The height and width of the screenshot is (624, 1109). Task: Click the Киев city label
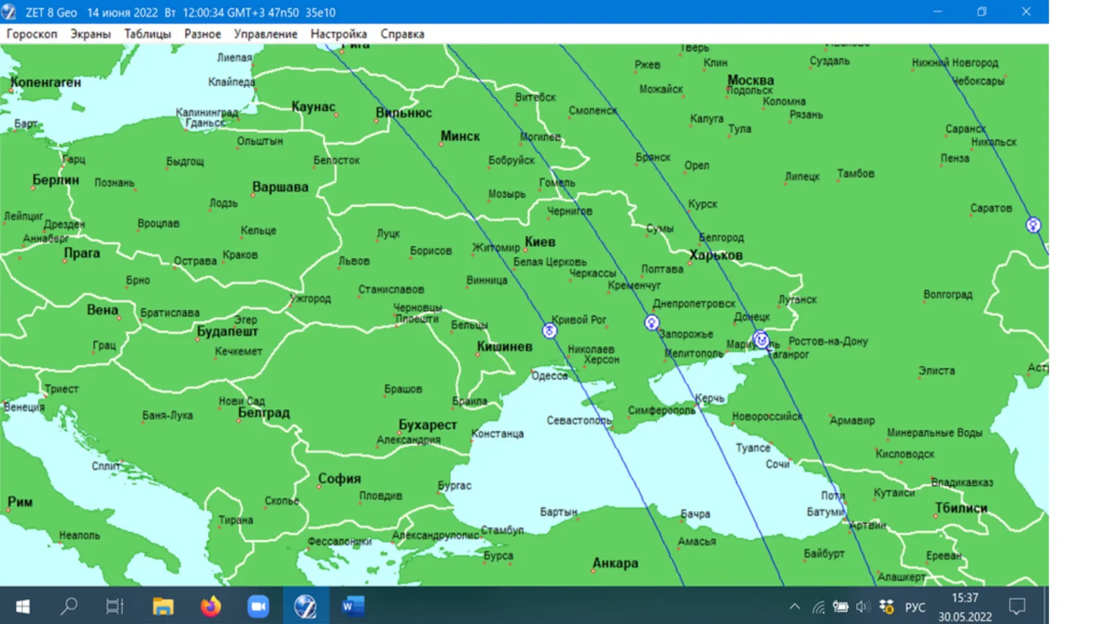tap(540, 242)
